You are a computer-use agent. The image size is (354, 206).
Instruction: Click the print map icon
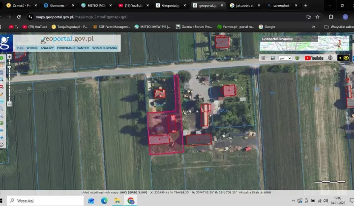point(272,58)
